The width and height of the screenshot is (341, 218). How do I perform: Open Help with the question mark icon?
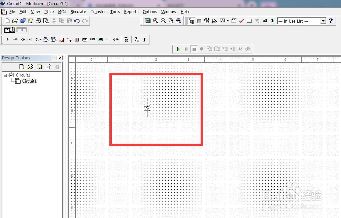[331, 21]
